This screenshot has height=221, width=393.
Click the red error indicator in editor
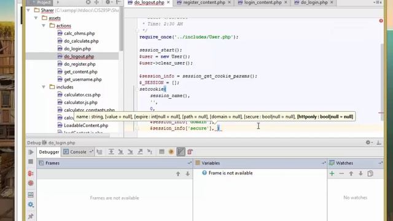pos(381,21)
